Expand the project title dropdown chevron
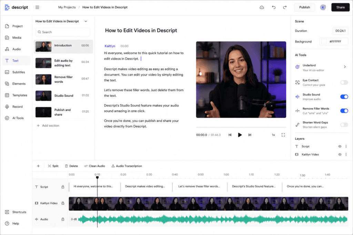 [x=86, y=21]
